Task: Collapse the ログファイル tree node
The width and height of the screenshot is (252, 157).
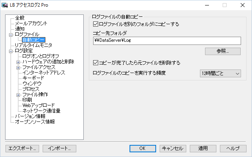Action: [x=11, y=34]
